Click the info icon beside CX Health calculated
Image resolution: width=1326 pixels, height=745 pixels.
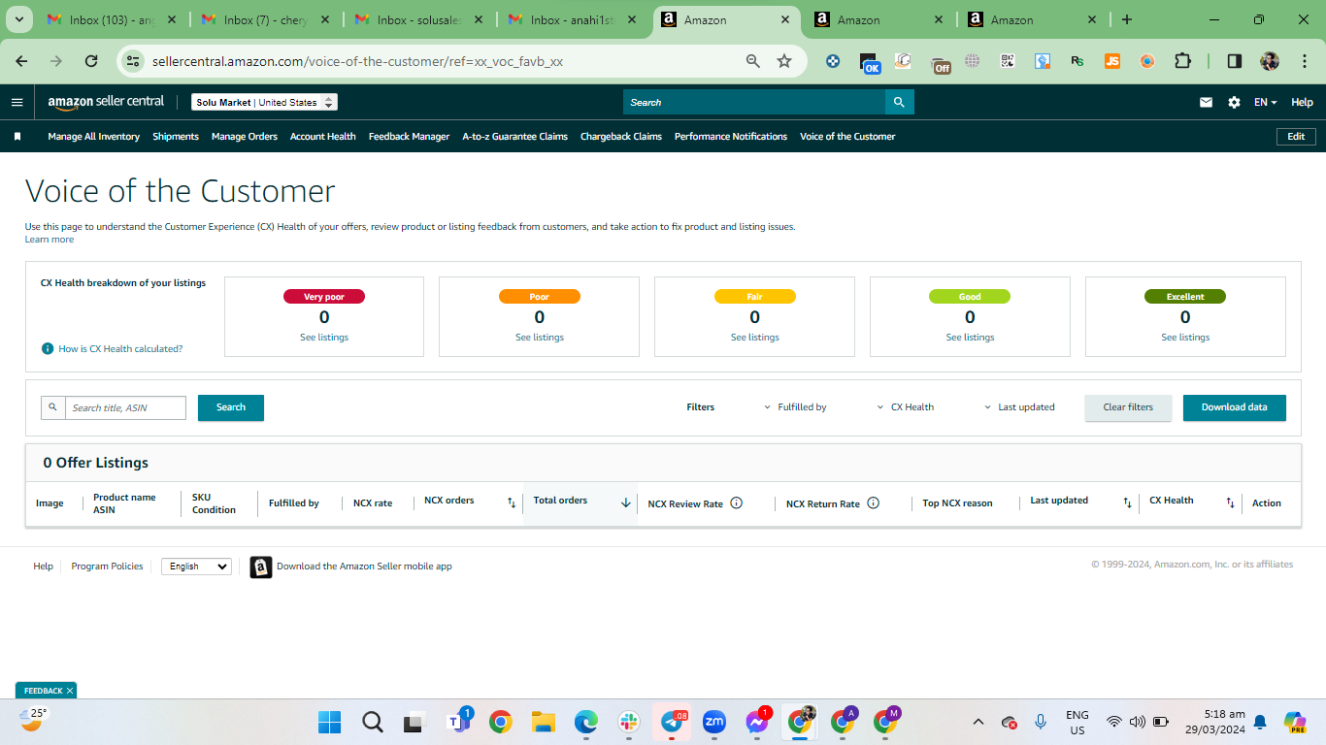click(x=48, y=348)
